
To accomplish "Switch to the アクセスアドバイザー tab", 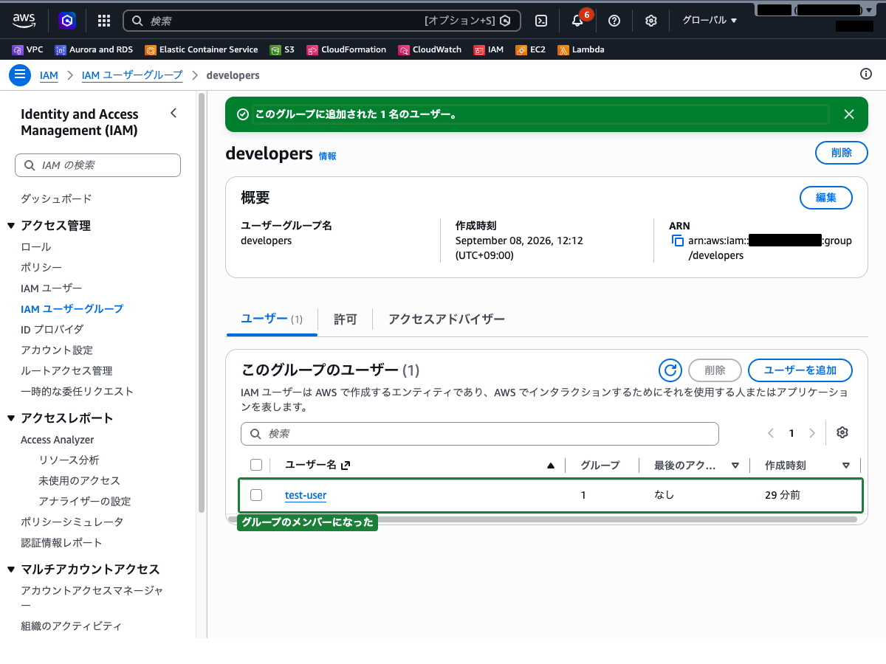I will tap(447, 319).
